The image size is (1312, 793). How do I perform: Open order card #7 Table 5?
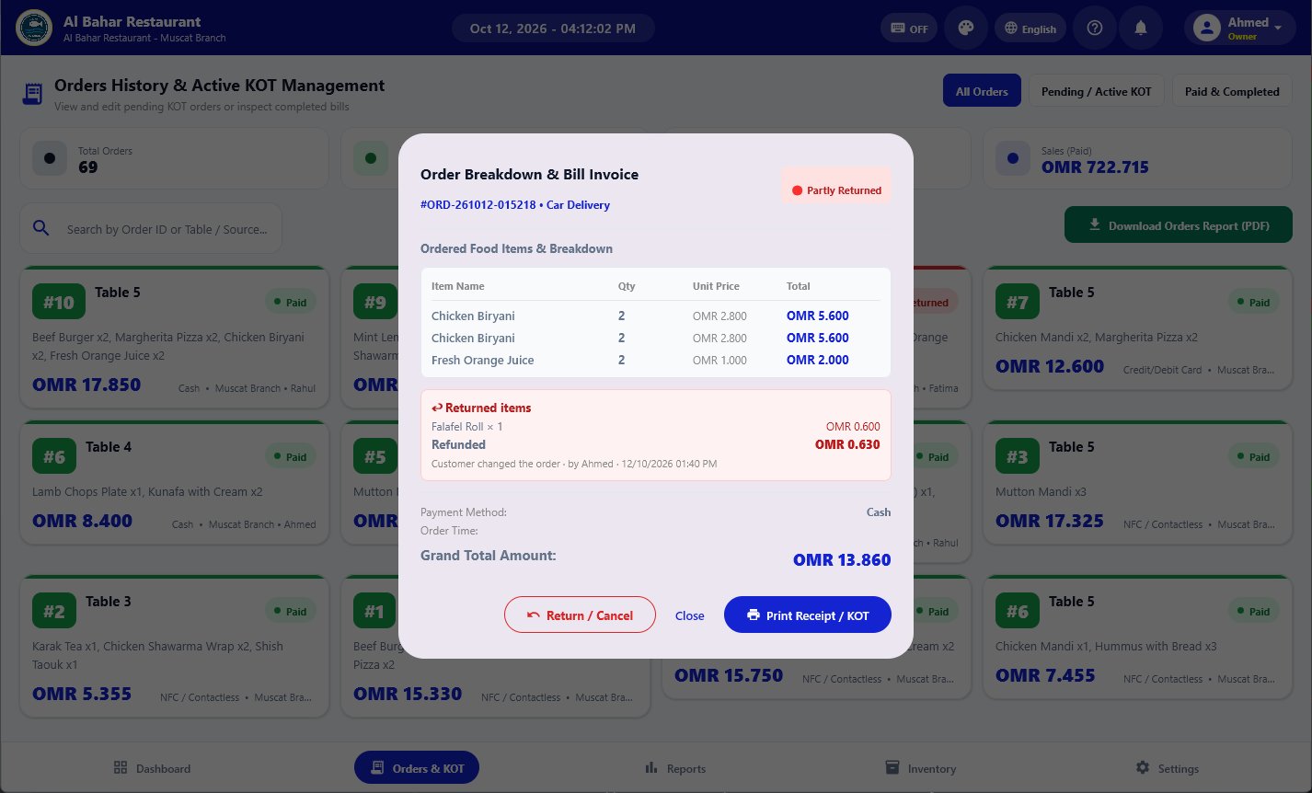click(x=1138, y=328)
